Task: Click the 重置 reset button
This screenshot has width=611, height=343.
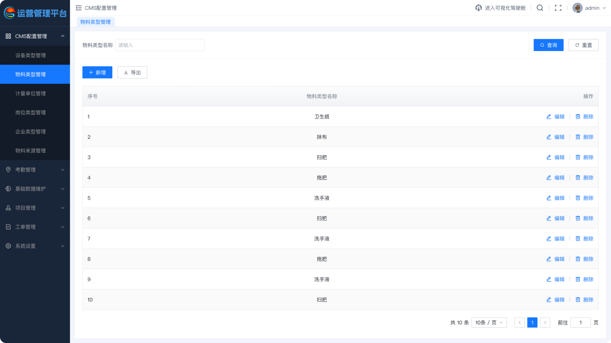Action: pyautogui.click(x=584, y=45)
